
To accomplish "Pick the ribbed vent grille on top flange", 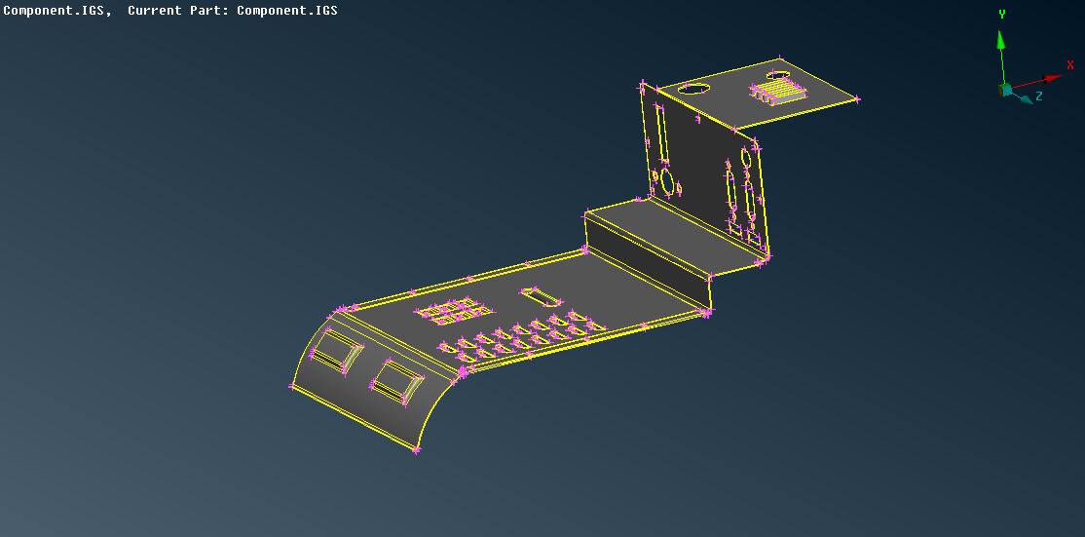I will point(778,92).
